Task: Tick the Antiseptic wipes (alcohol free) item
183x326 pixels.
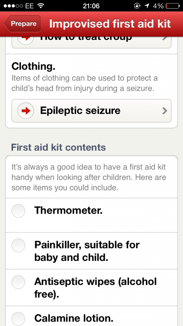Action: (x=18, y=282)
